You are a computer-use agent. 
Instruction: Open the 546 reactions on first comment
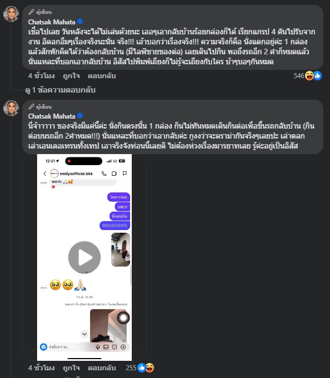coord(308,76)
